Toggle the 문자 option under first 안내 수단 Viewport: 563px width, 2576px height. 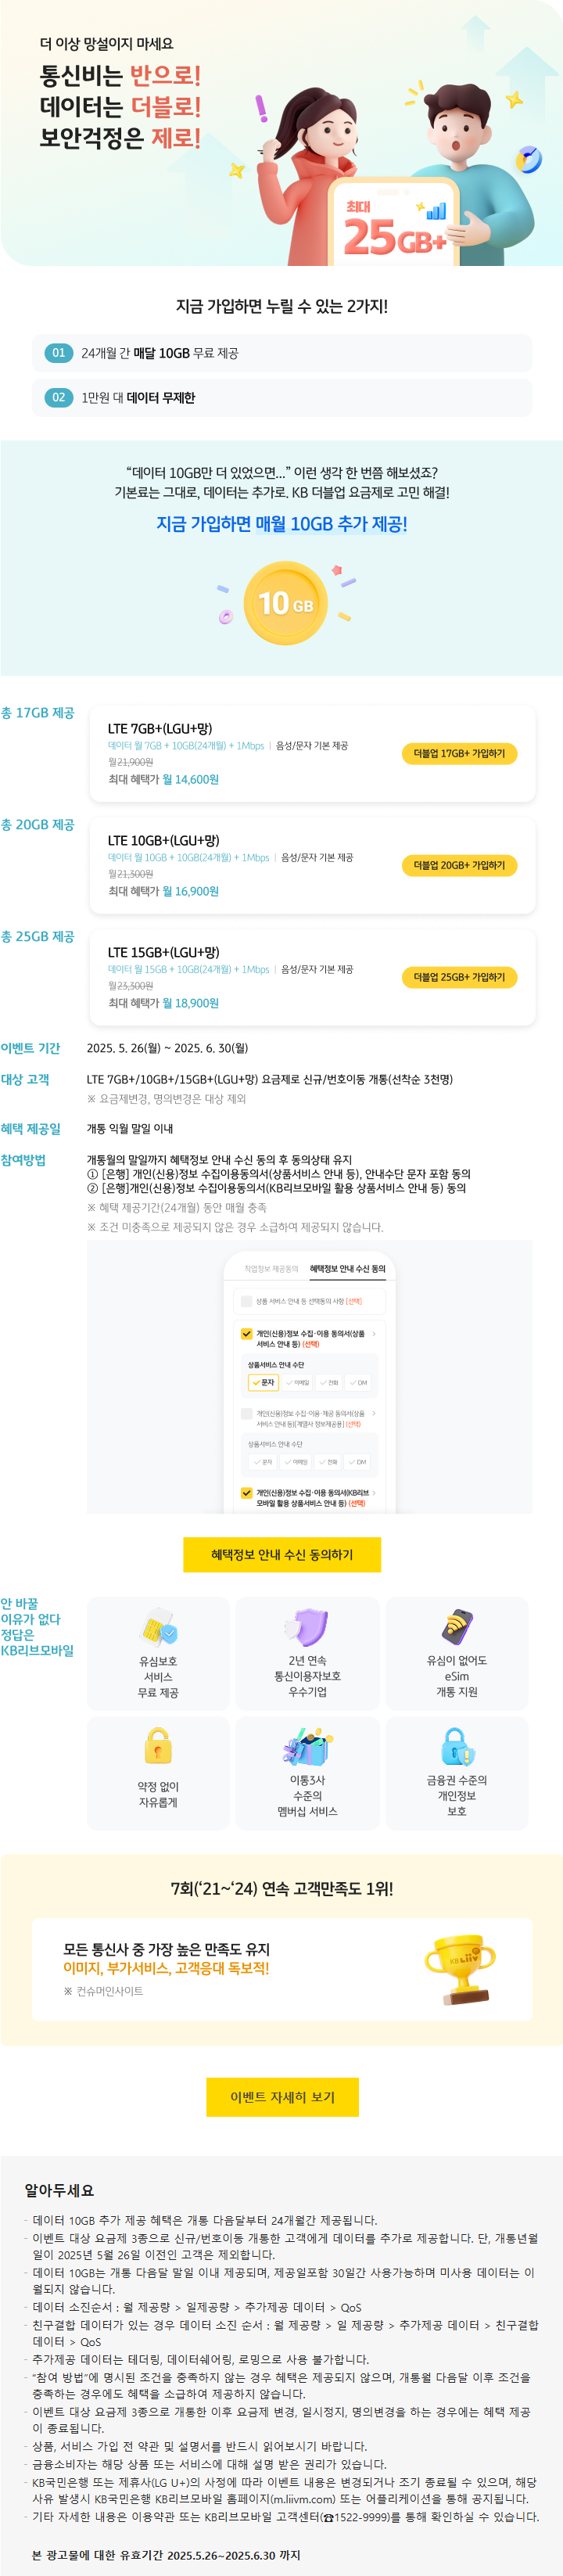[263, 1382]
